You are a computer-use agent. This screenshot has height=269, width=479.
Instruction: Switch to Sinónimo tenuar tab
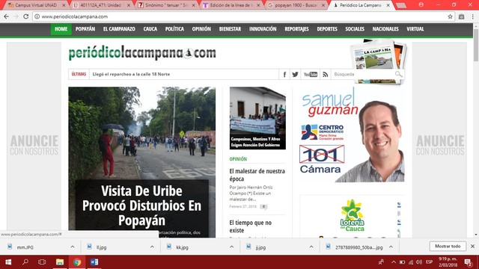pyautogui.click(x=166, y=5)
